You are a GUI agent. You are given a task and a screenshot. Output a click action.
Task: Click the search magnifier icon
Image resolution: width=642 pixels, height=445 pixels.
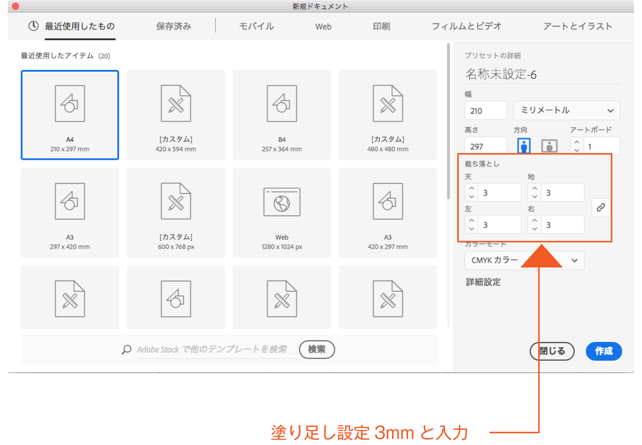(x=126, y=349)
